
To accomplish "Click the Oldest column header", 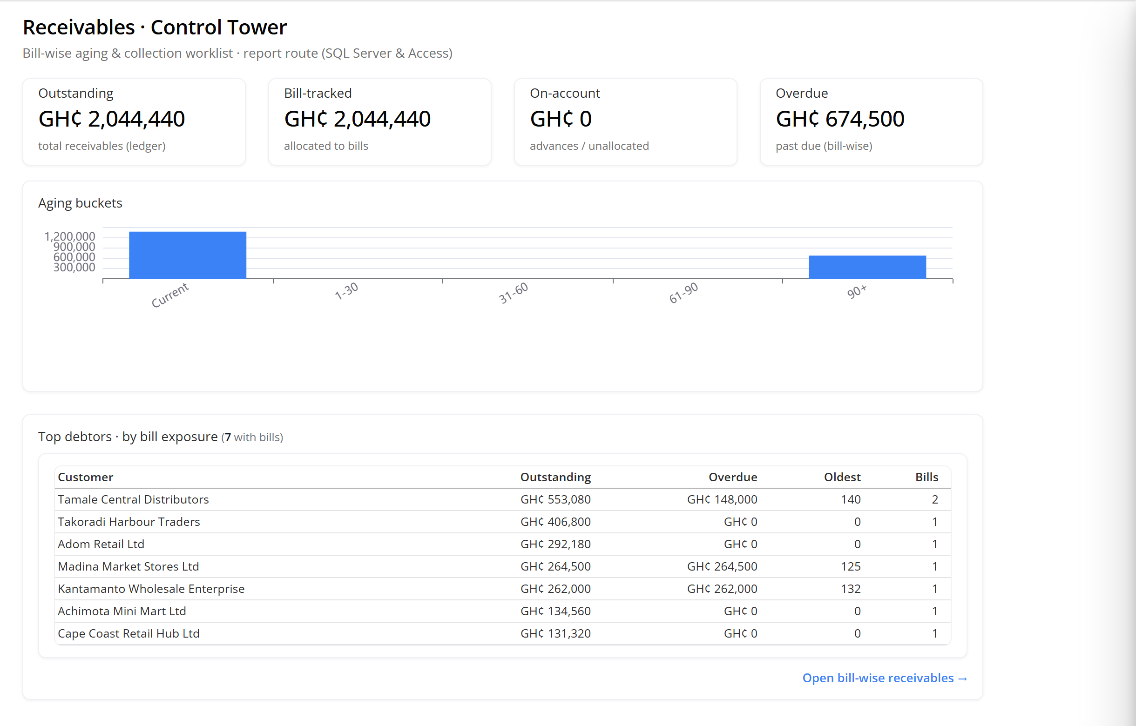I will coord(842,477).
